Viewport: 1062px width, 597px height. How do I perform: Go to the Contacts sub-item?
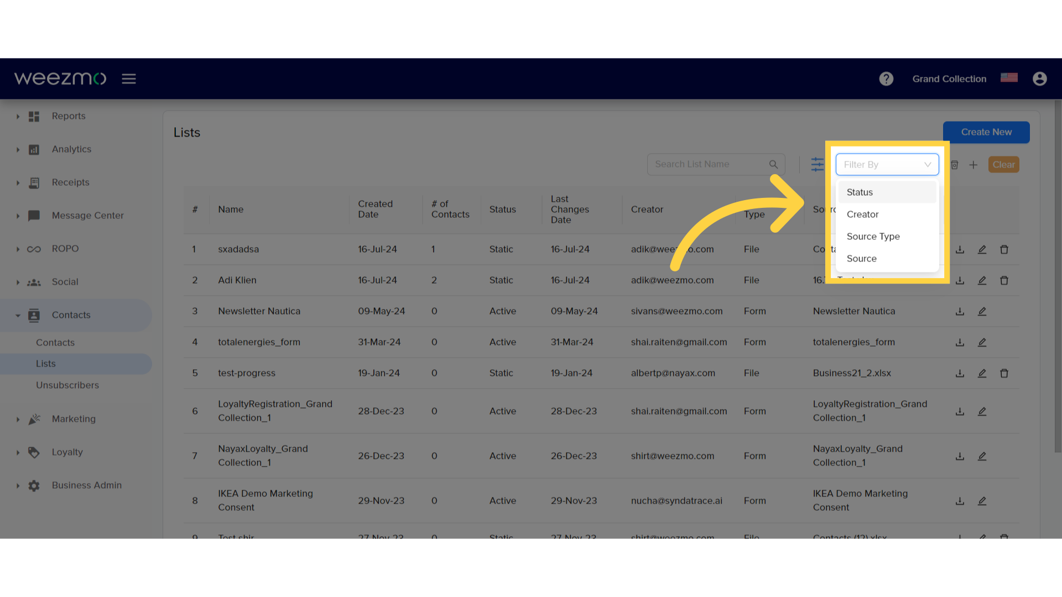tap(55, 343)
